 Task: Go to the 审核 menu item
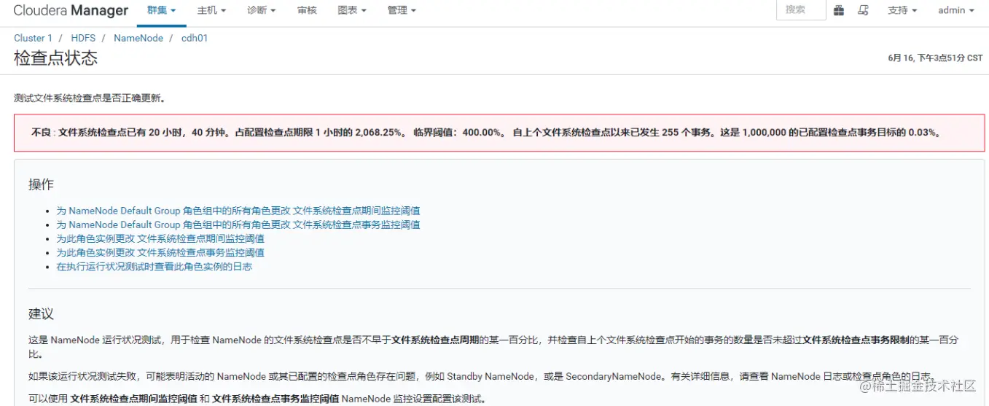pyautogui.click(x=308, y=10)
